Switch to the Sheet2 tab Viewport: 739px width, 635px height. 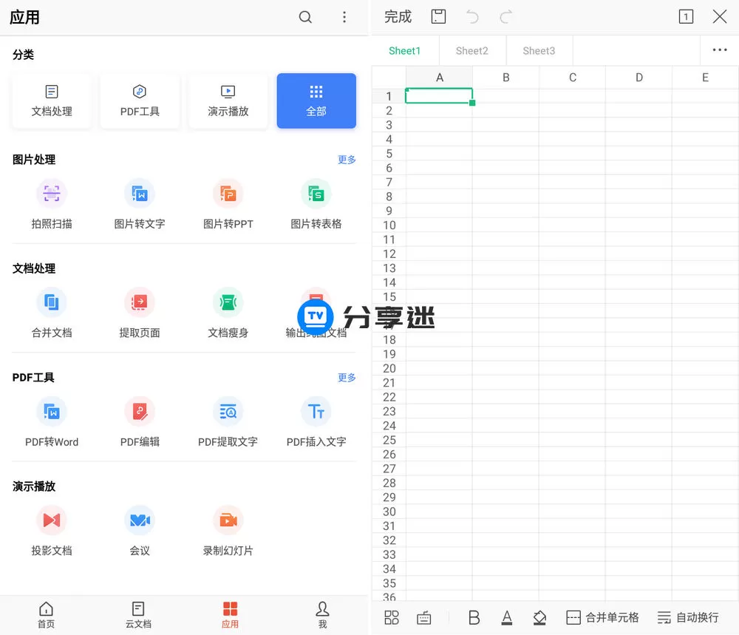[471, 50]
